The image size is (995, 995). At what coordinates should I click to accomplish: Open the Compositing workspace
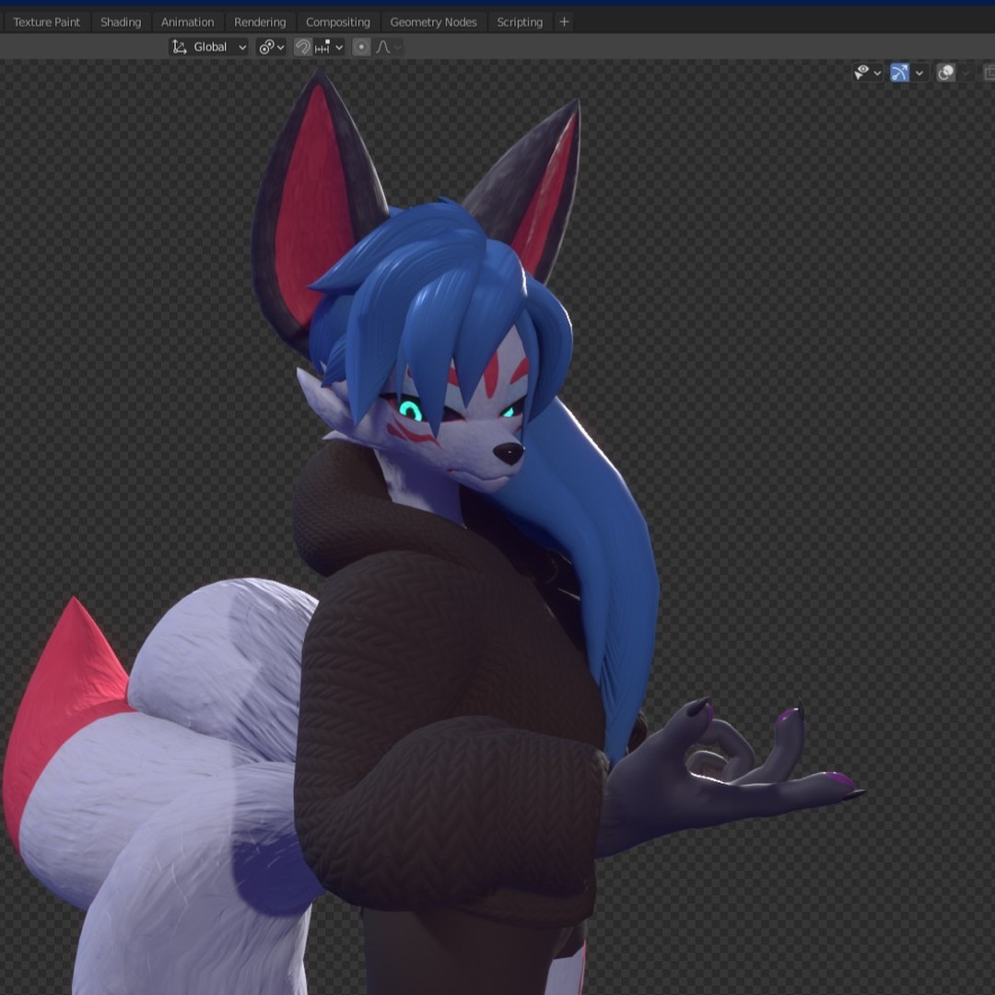338,22
